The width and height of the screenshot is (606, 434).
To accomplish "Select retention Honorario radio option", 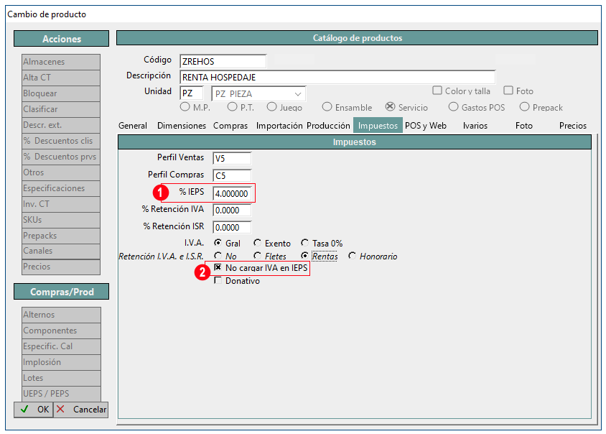I will tap(352, 256).
